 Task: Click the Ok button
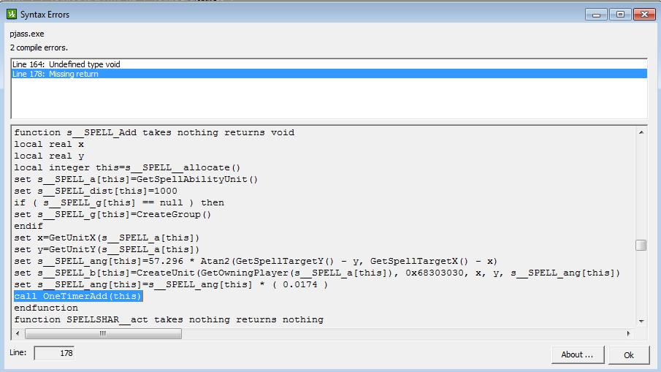click(x=628, y=354)
